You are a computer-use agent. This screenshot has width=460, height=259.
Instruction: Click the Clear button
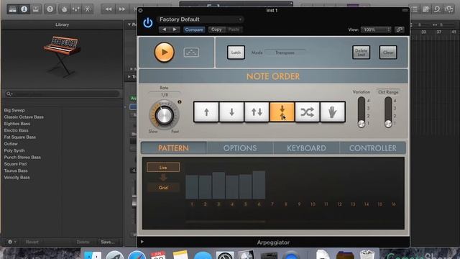388,53
